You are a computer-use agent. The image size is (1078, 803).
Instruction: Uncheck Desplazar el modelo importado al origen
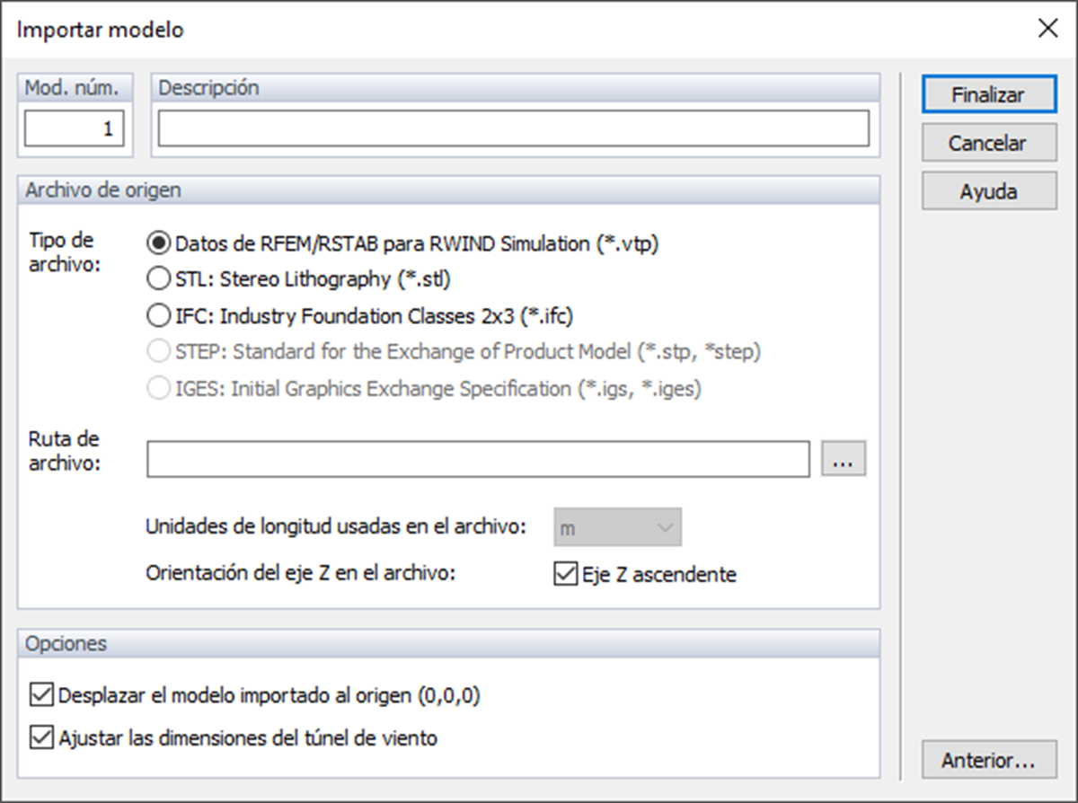pyautogui.click(x=41, y=695)
